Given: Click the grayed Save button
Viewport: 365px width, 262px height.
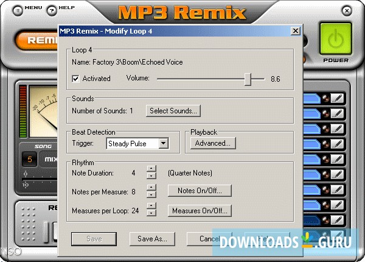Looking at the screenshot, I should point(94,239).
